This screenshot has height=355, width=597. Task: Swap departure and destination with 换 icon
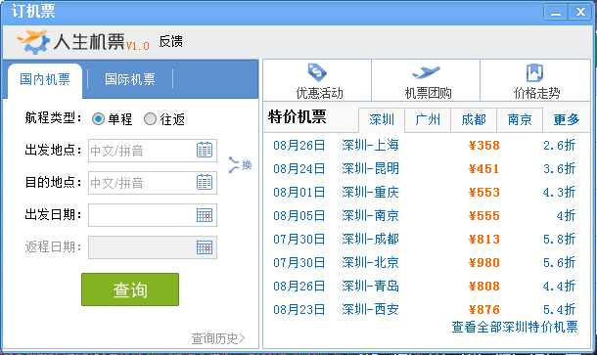[240, 164]
